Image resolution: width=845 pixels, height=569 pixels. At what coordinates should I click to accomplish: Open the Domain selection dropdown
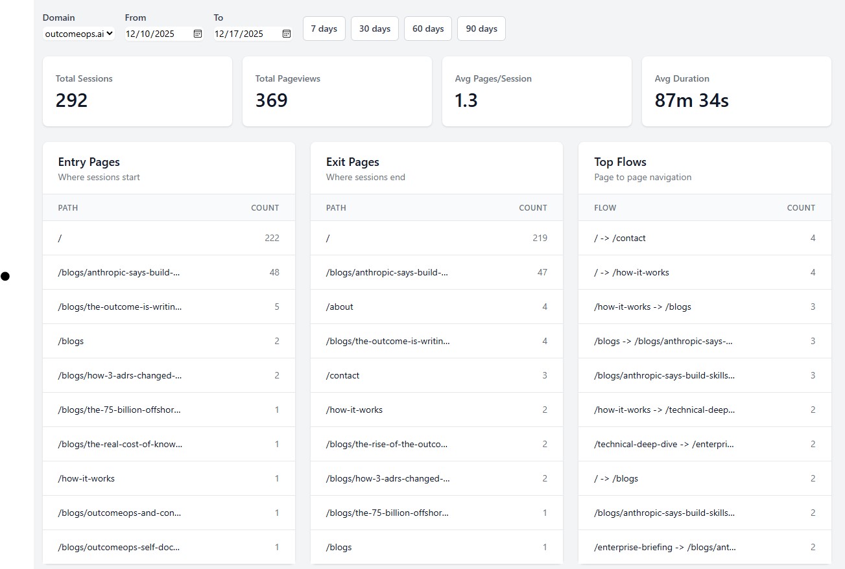(x=78, y=34)
